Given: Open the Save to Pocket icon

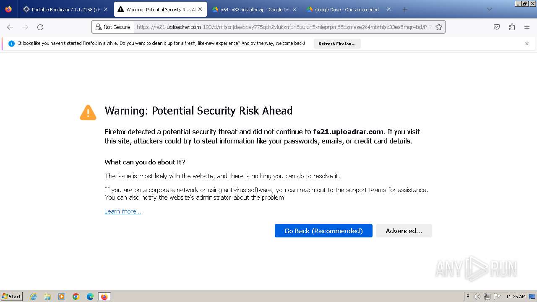Looking at the screenshot, I should click(x=497, y=27).
